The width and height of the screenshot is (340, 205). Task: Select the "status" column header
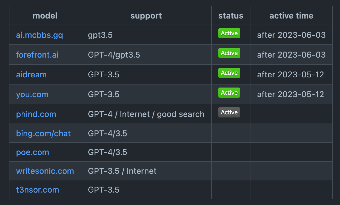[x=231, y=16]
